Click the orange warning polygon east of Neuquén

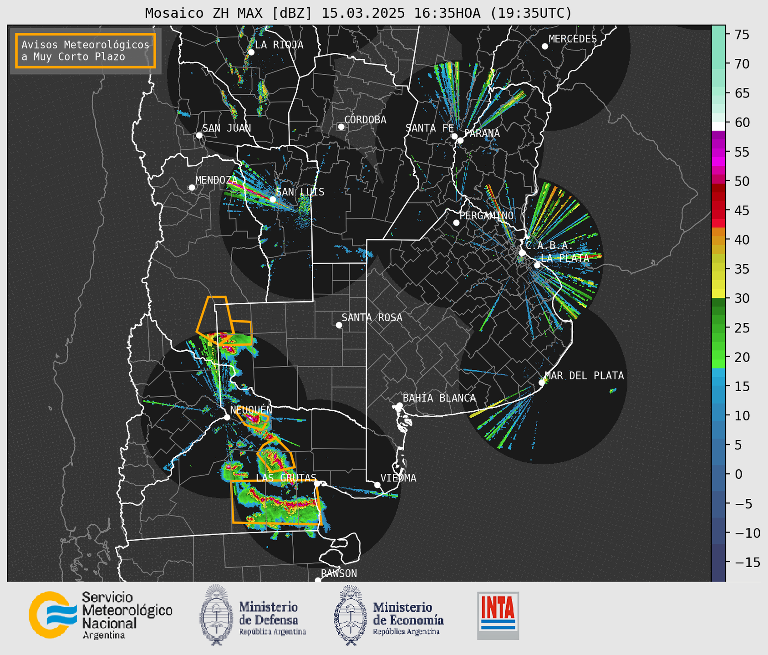pyautogui.click(x=252, y=420)
